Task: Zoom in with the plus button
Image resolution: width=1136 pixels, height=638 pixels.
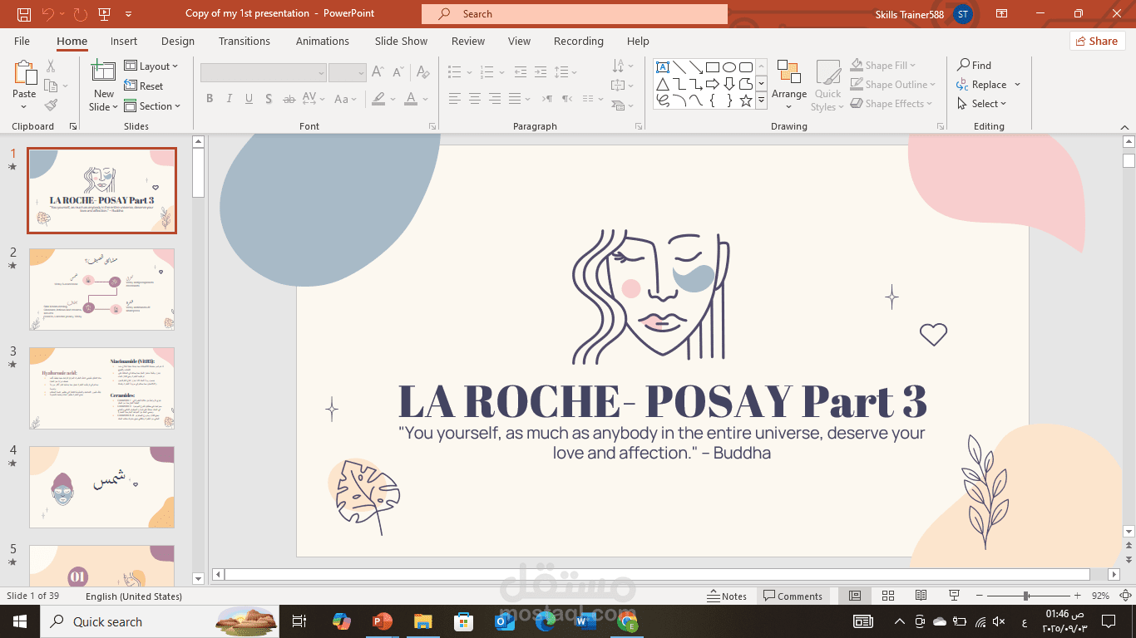Action: point(1078,596)
